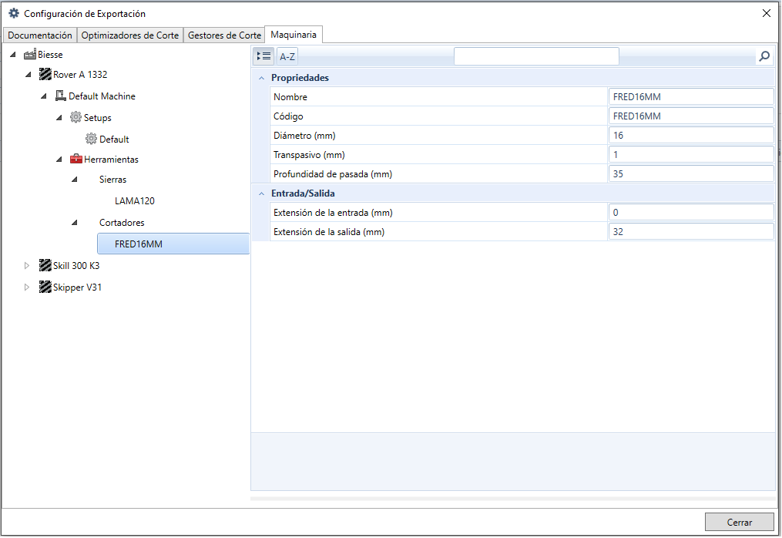Collapse the Herramientas node

[x=59, y=160]
